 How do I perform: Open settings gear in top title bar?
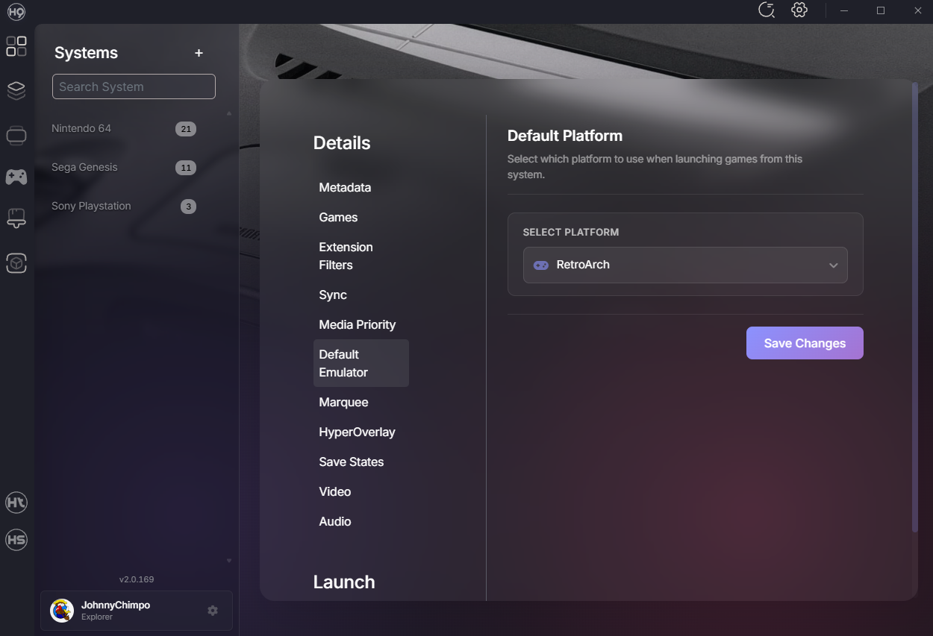point(799,10)
